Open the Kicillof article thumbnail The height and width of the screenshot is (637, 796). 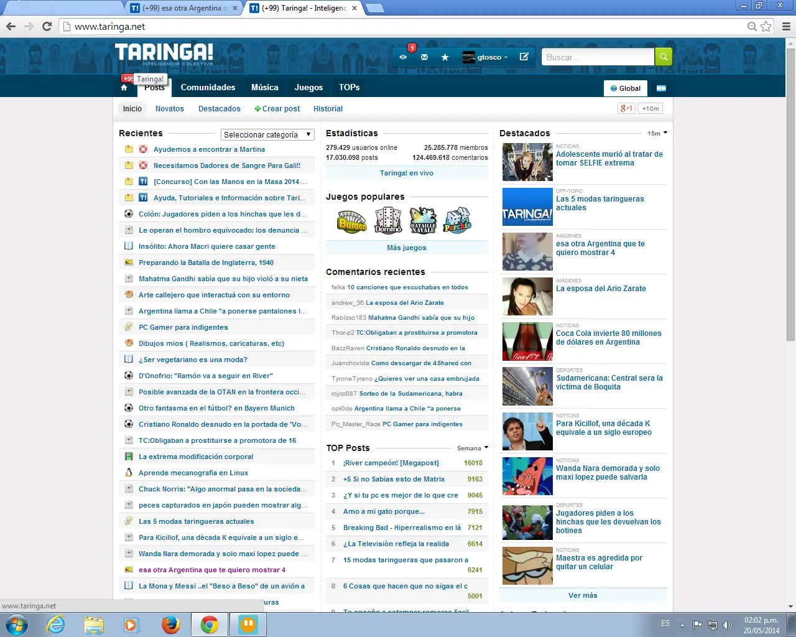[x=527, y=431]
